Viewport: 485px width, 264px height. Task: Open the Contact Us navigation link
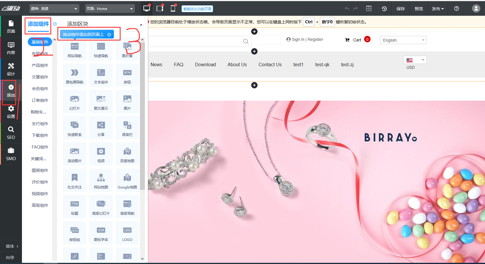pos(270,65)
